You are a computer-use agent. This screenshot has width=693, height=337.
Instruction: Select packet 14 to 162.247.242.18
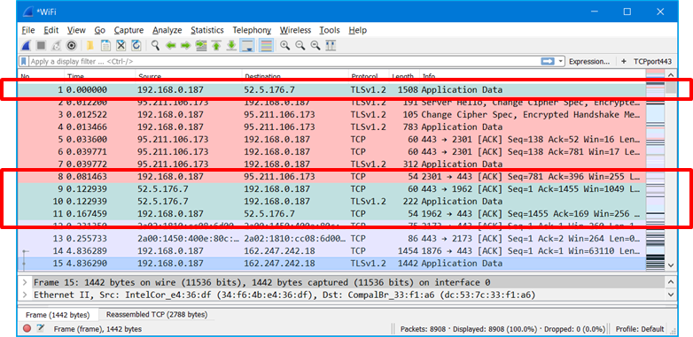pyautogui.click(x=331, y=251)
